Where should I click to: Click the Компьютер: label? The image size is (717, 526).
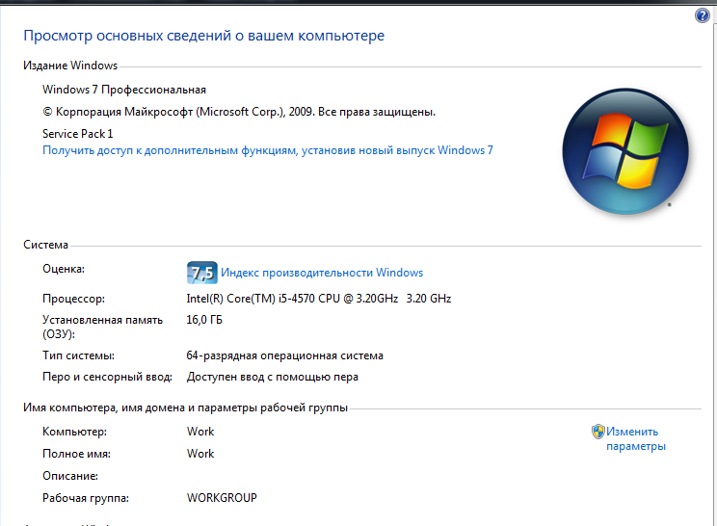[x=74, y=432]
